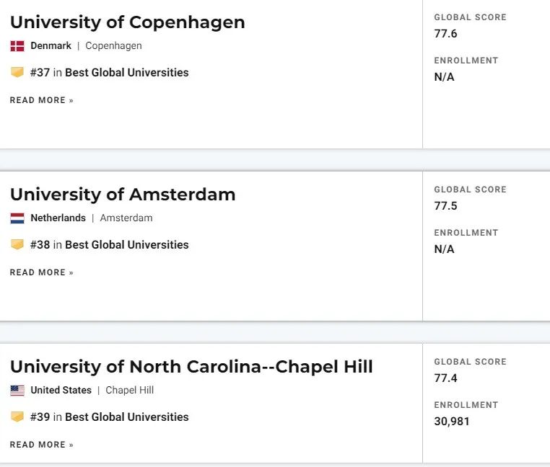Click Read More under University of Amsterdam
The height and width of the screenshot is (467, 550).
pos(41,272)
